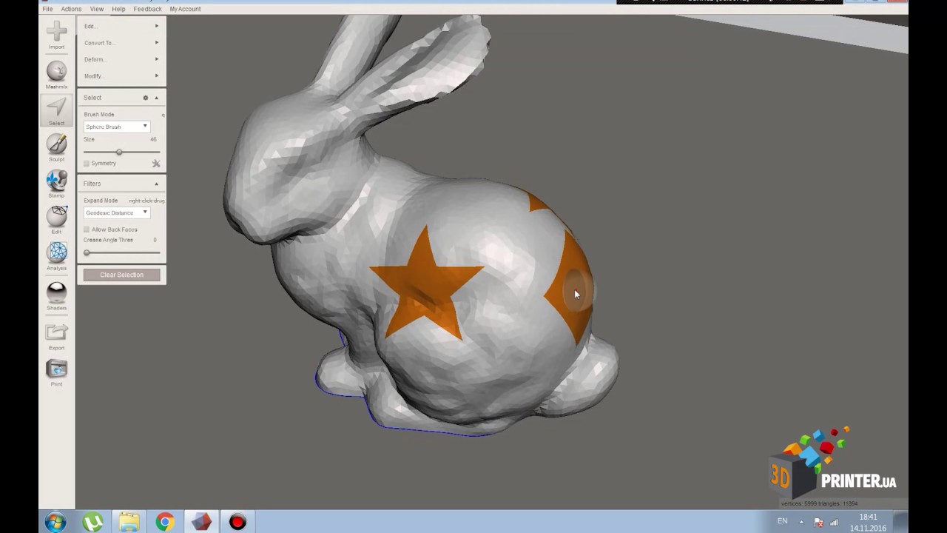Viewport: 947px width, 533px height.
Task: Click the EN language indicator
Action: click(782, 521)
